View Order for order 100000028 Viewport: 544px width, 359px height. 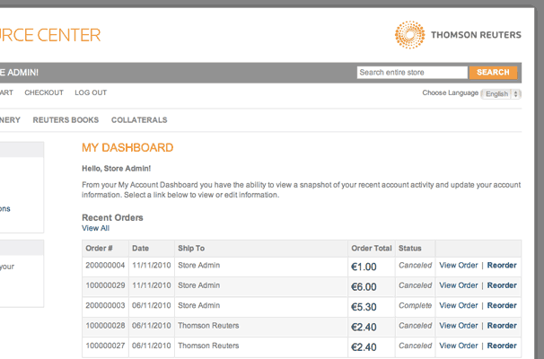point(459,326)
